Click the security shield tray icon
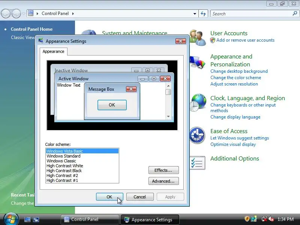The width and height of the screenshot is (300, 225). 247,219
